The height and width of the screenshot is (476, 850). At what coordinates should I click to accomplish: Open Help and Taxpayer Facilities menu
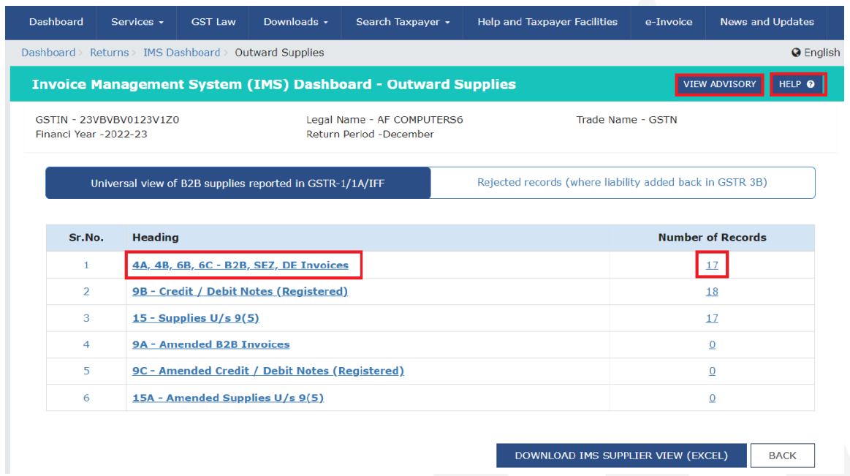tap(547, 22)
